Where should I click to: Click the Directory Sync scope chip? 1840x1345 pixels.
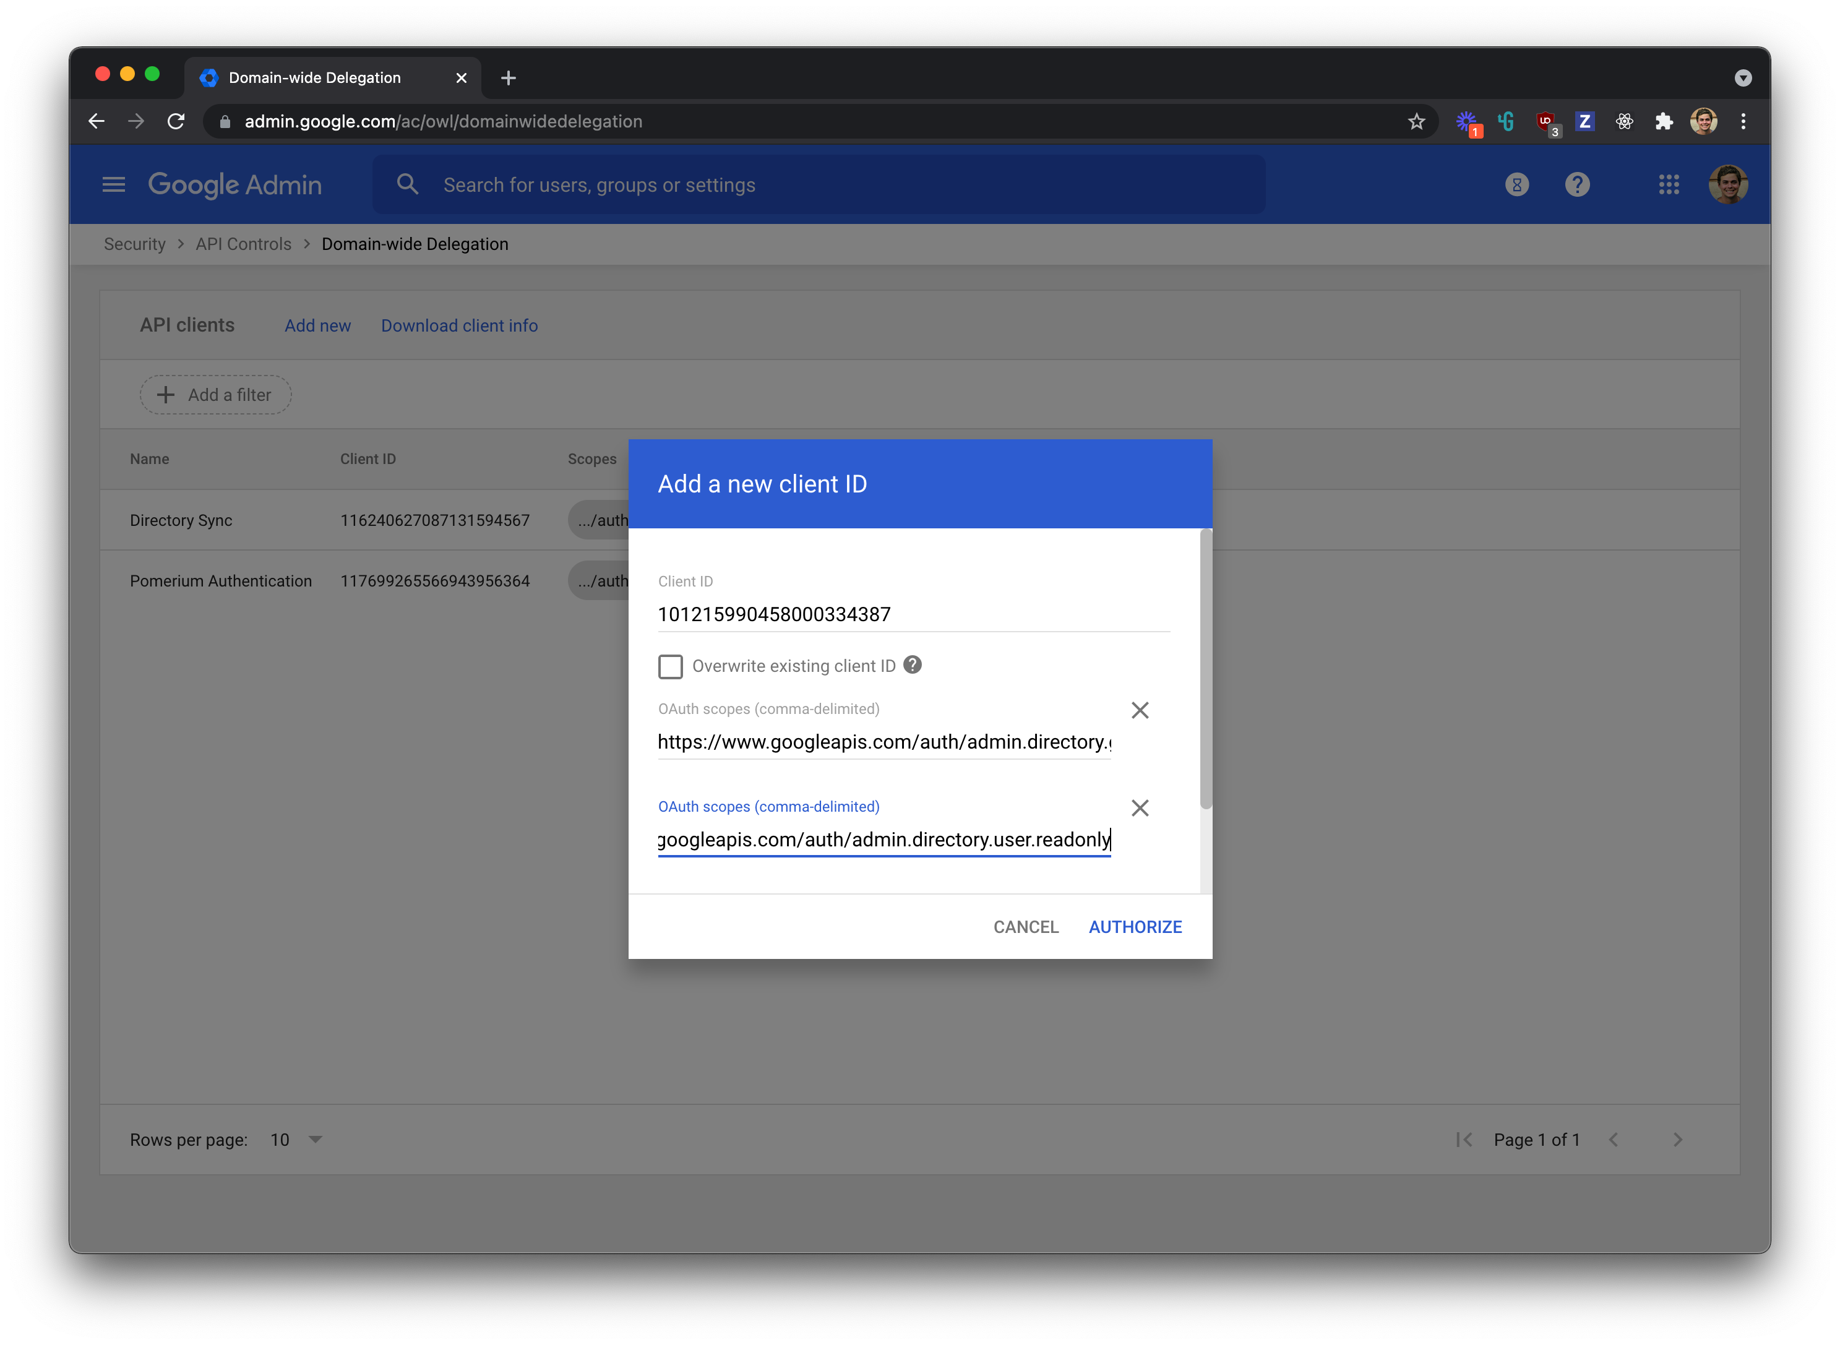598,520
